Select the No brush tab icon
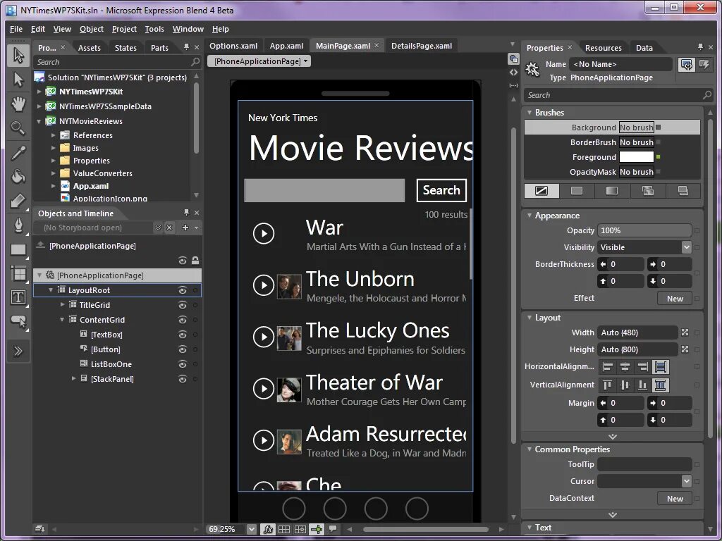Viewport: 722px width, 541px height. 541,190
